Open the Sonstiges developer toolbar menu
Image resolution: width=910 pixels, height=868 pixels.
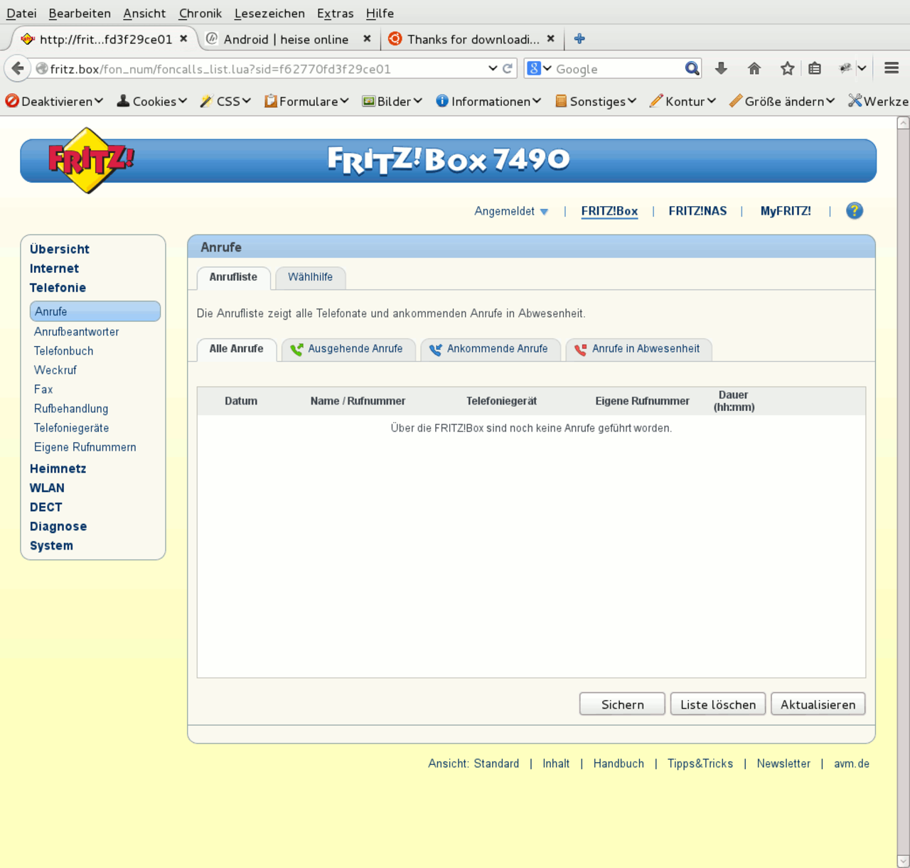coord(596,101)
